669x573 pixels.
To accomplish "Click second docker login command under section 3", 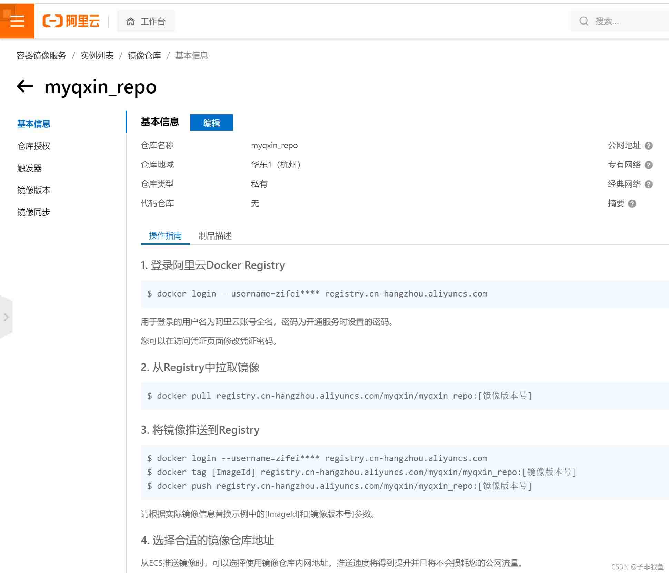I will pos(317,458).
